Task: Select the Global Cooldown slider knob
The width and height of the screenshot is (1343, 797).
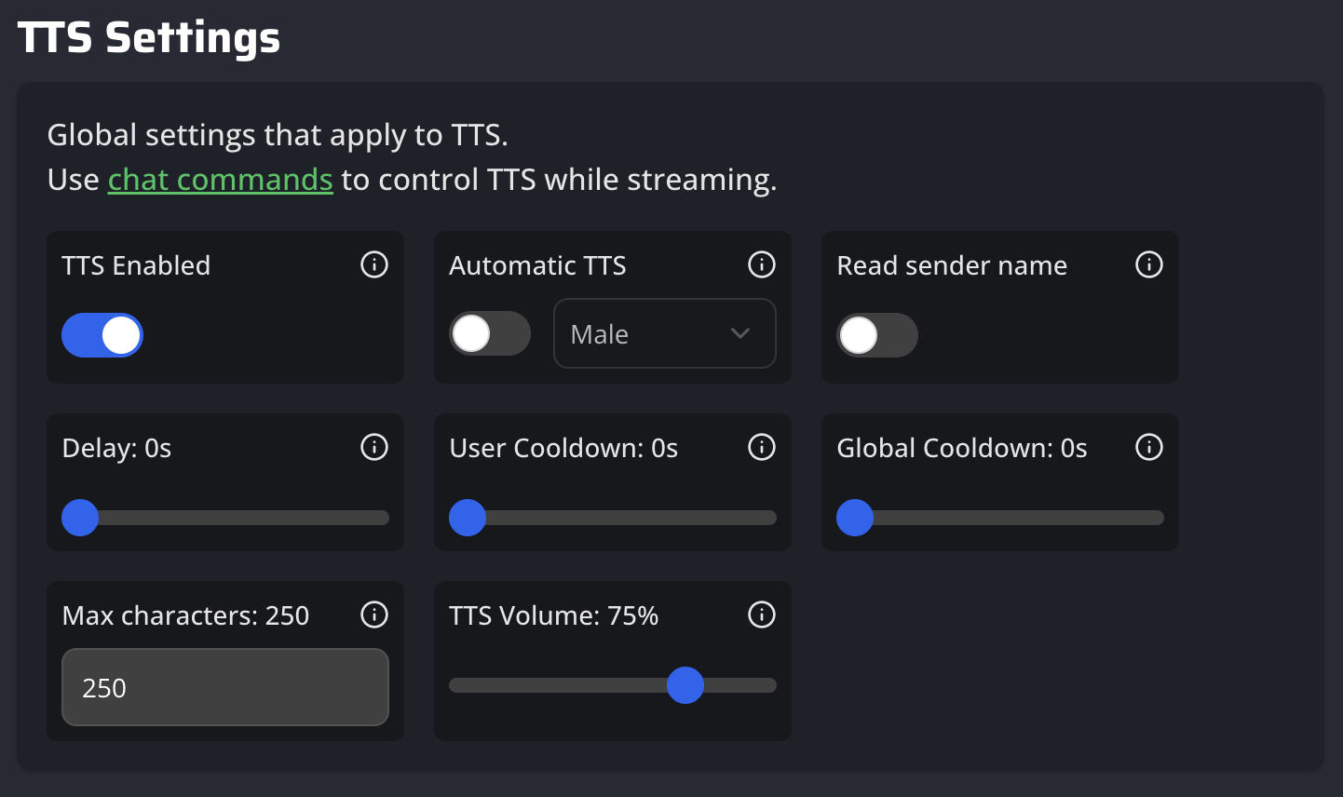Action: (x=855, y=518)
